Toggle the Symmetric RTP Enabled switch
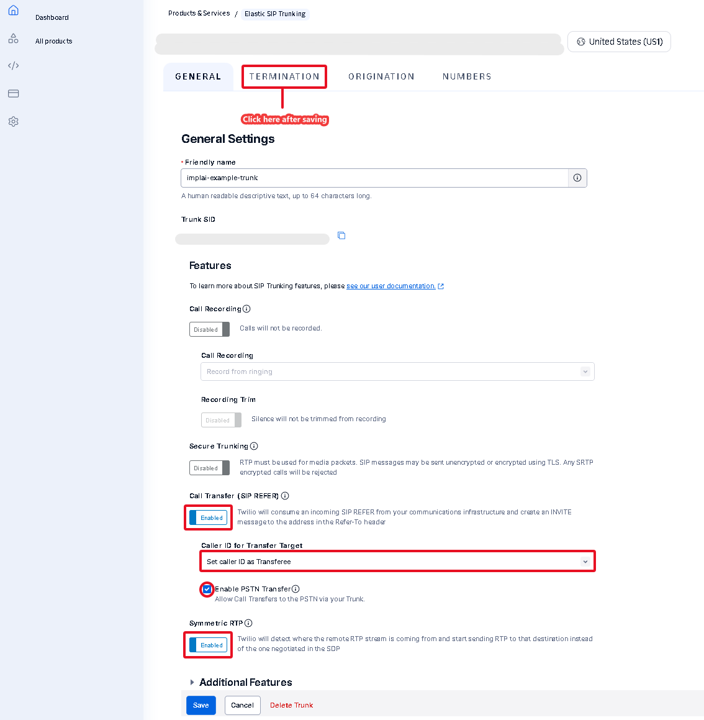This screenshot has width=704, height=720. point(209,645)
